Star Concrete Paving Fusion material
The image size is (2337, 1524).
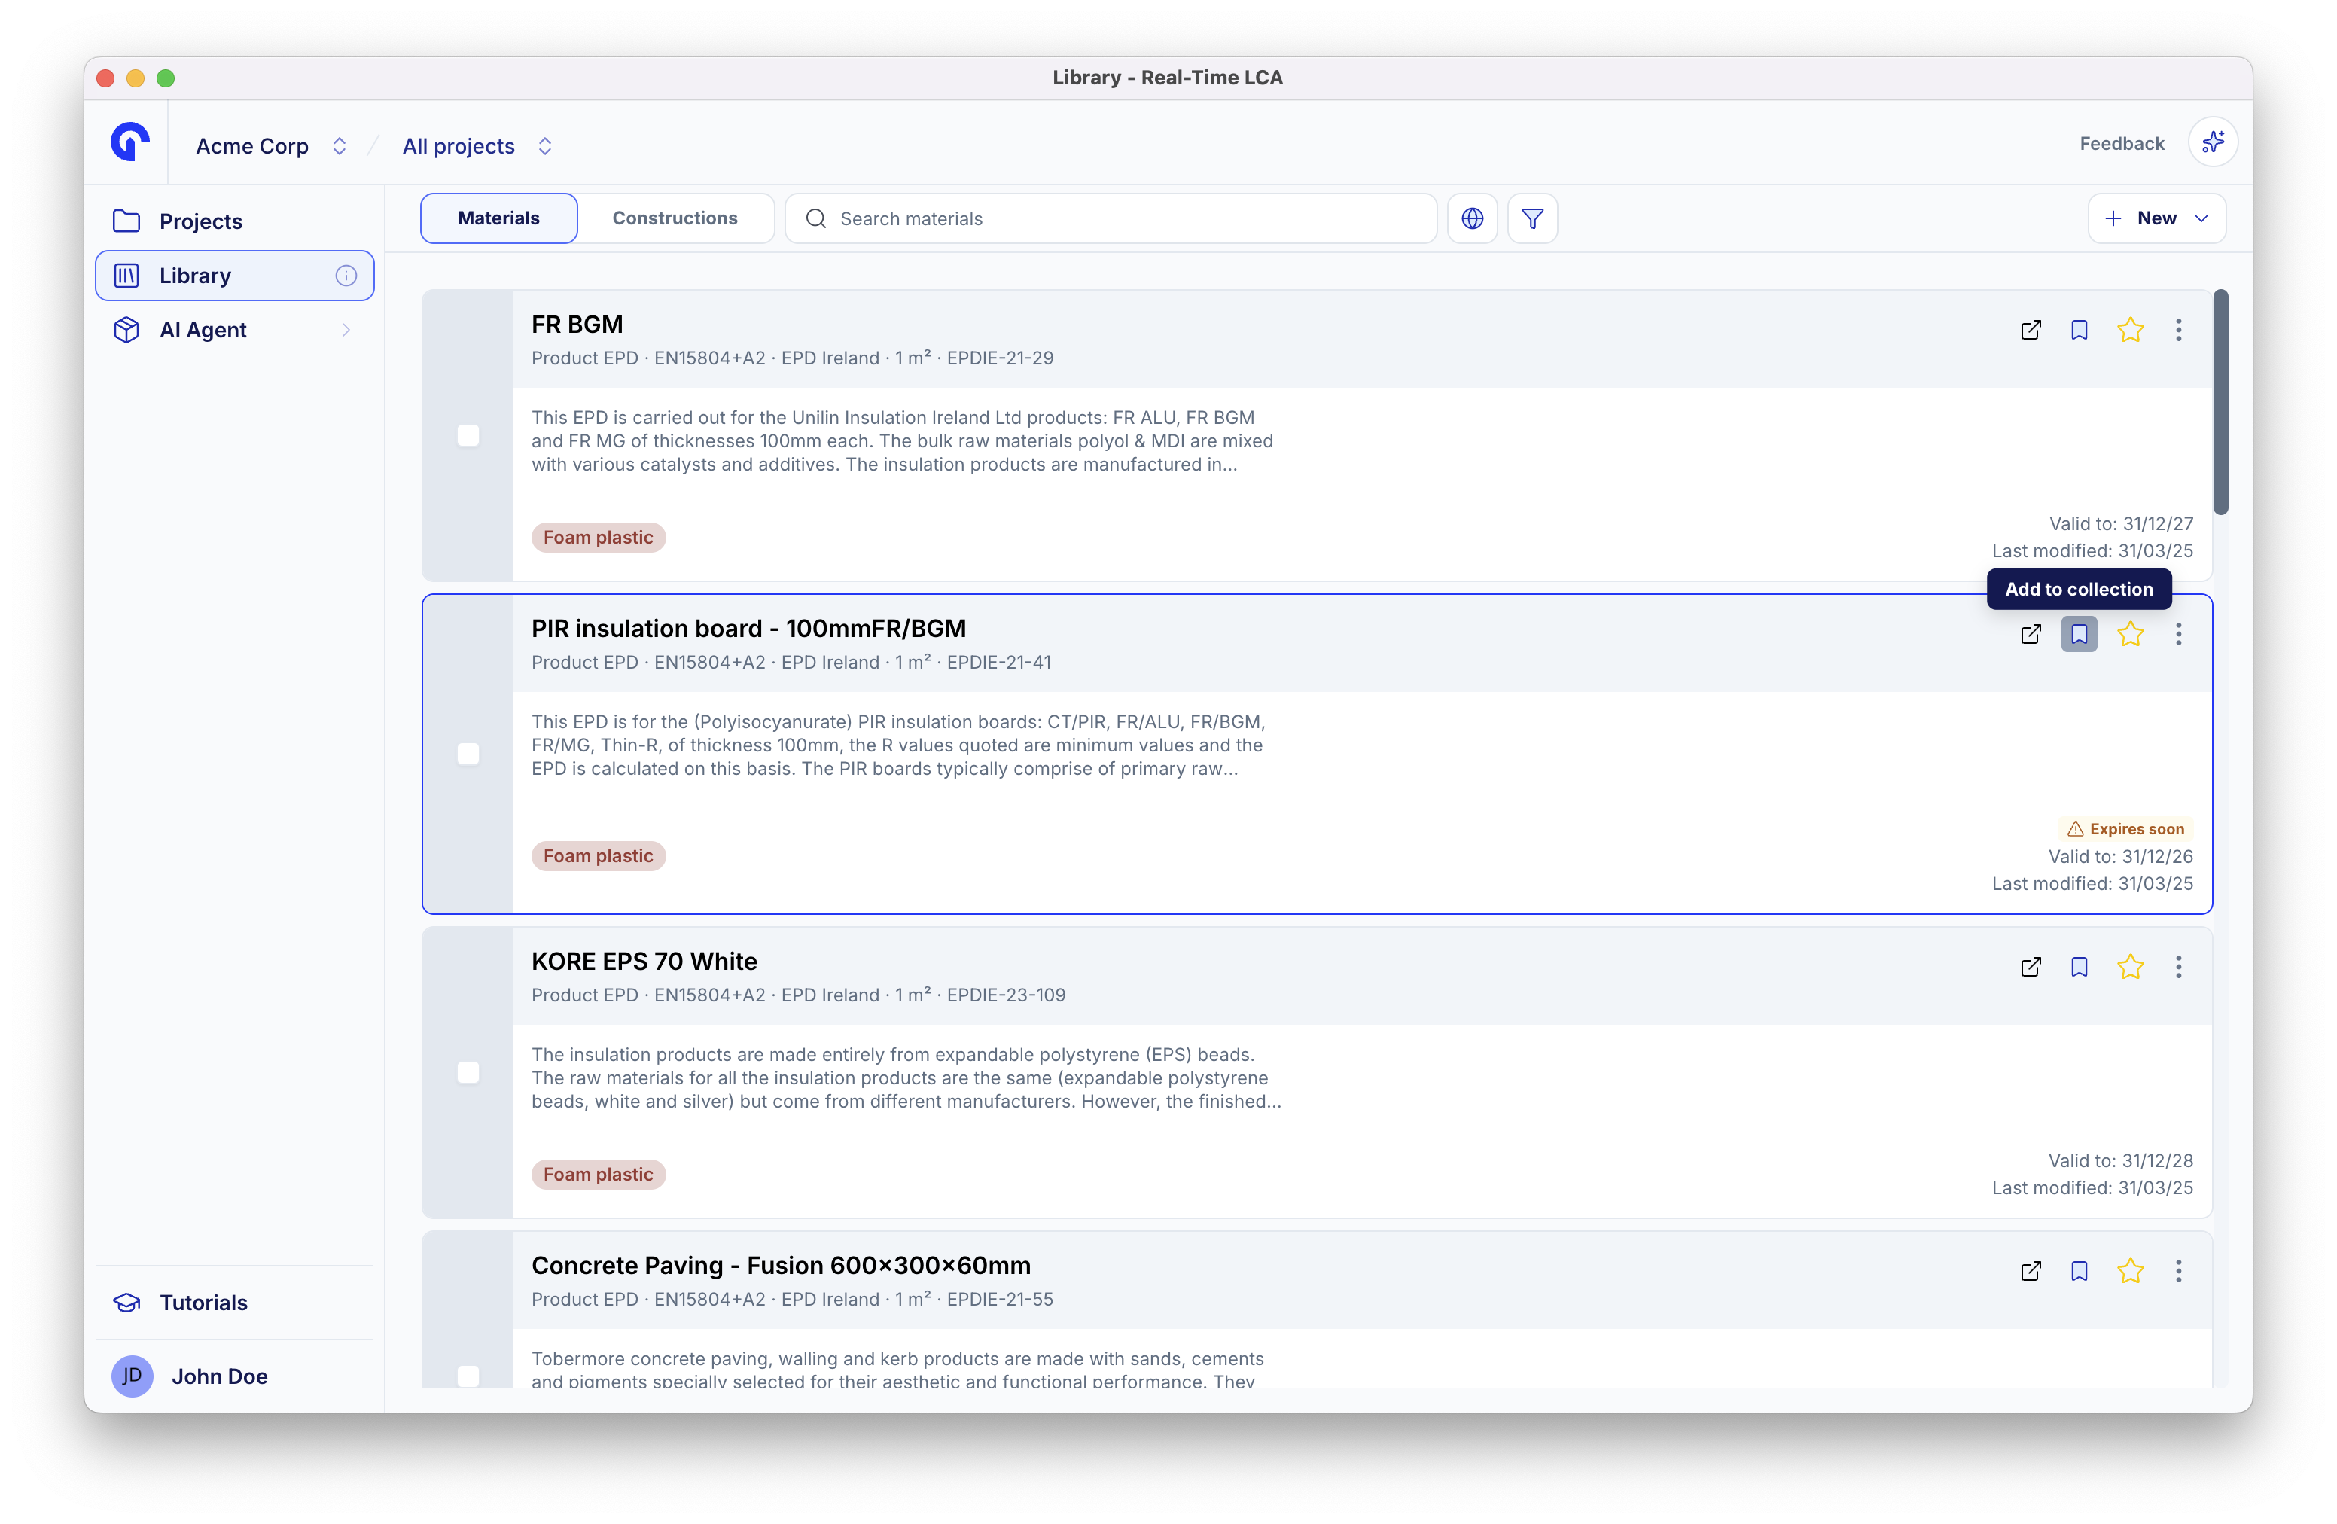point(2130,1272)
